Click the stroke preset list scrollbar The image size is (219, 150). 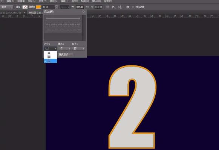pos(84,28)
